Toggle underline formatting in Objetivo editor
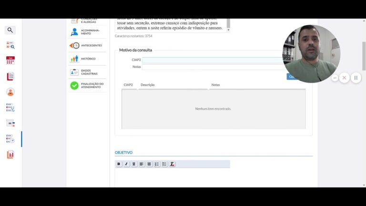The image size is (366, 206). (134, 164)
